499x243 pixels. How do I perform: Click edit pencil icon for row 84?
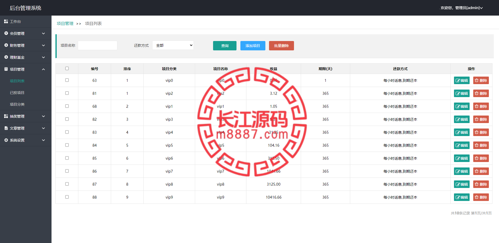[458, 145]
